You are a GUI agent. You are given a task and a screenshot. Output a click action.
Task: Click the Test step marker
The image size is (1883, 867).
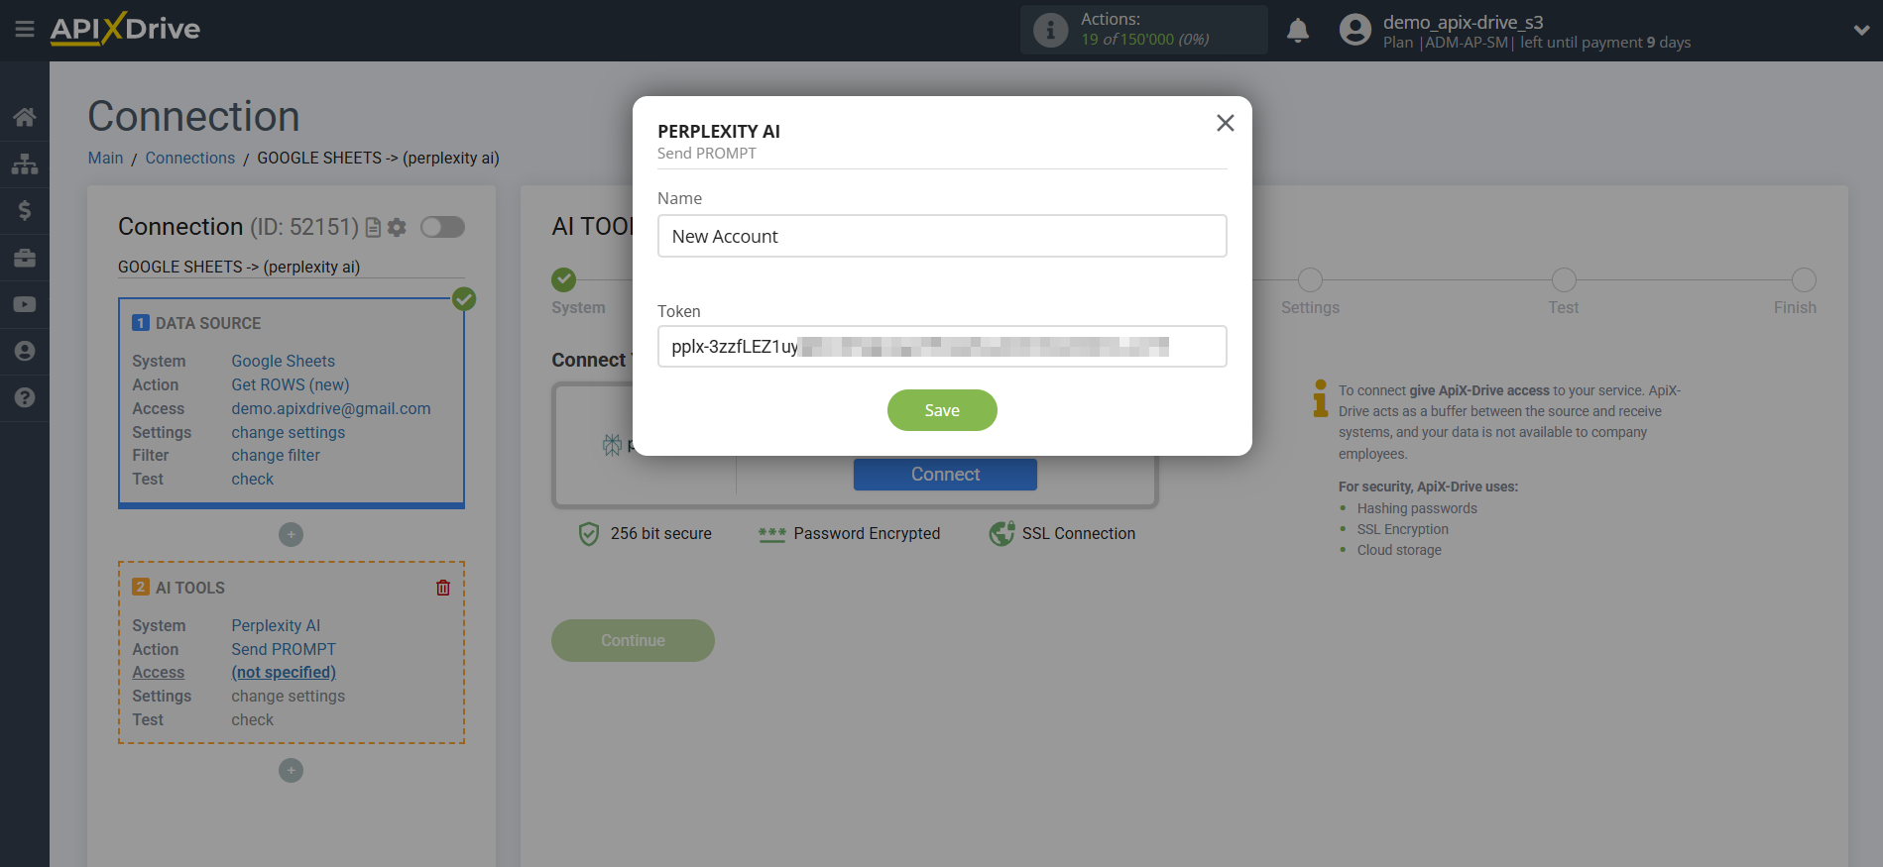(1564, 279)
